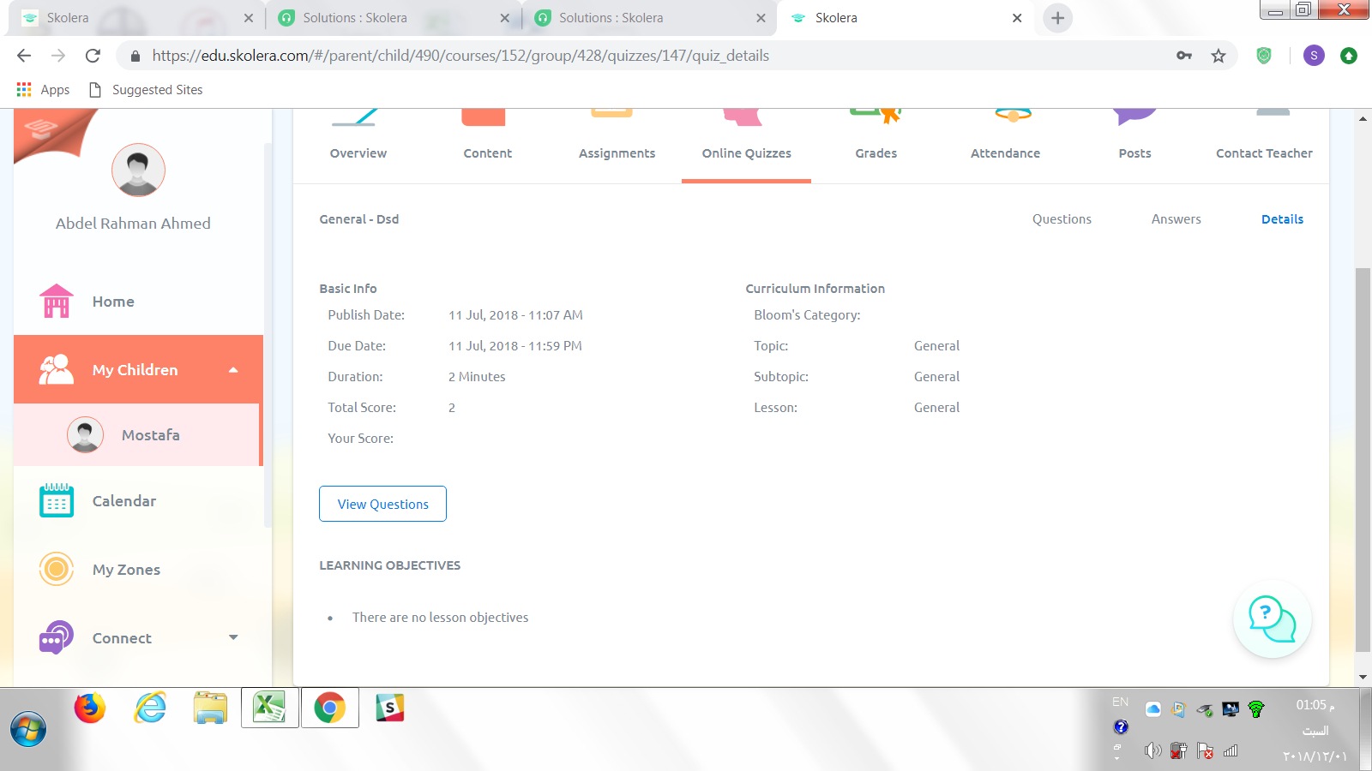Screen dimensions: 1372x771
Task: Close the first Skolera tab
Action: [x=248, y=18]
